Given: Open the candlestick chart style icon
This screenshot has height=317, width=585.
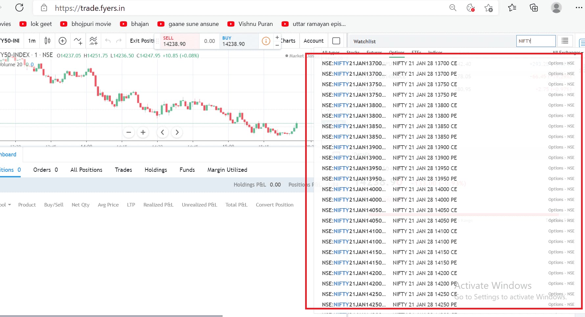Looking at the screenshot, I should point(47,41).
